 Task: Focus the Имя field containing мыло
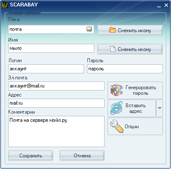coord(51,48)
